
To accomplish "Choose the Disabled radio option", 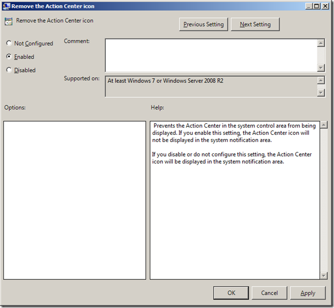I will (x=9, y=70).
